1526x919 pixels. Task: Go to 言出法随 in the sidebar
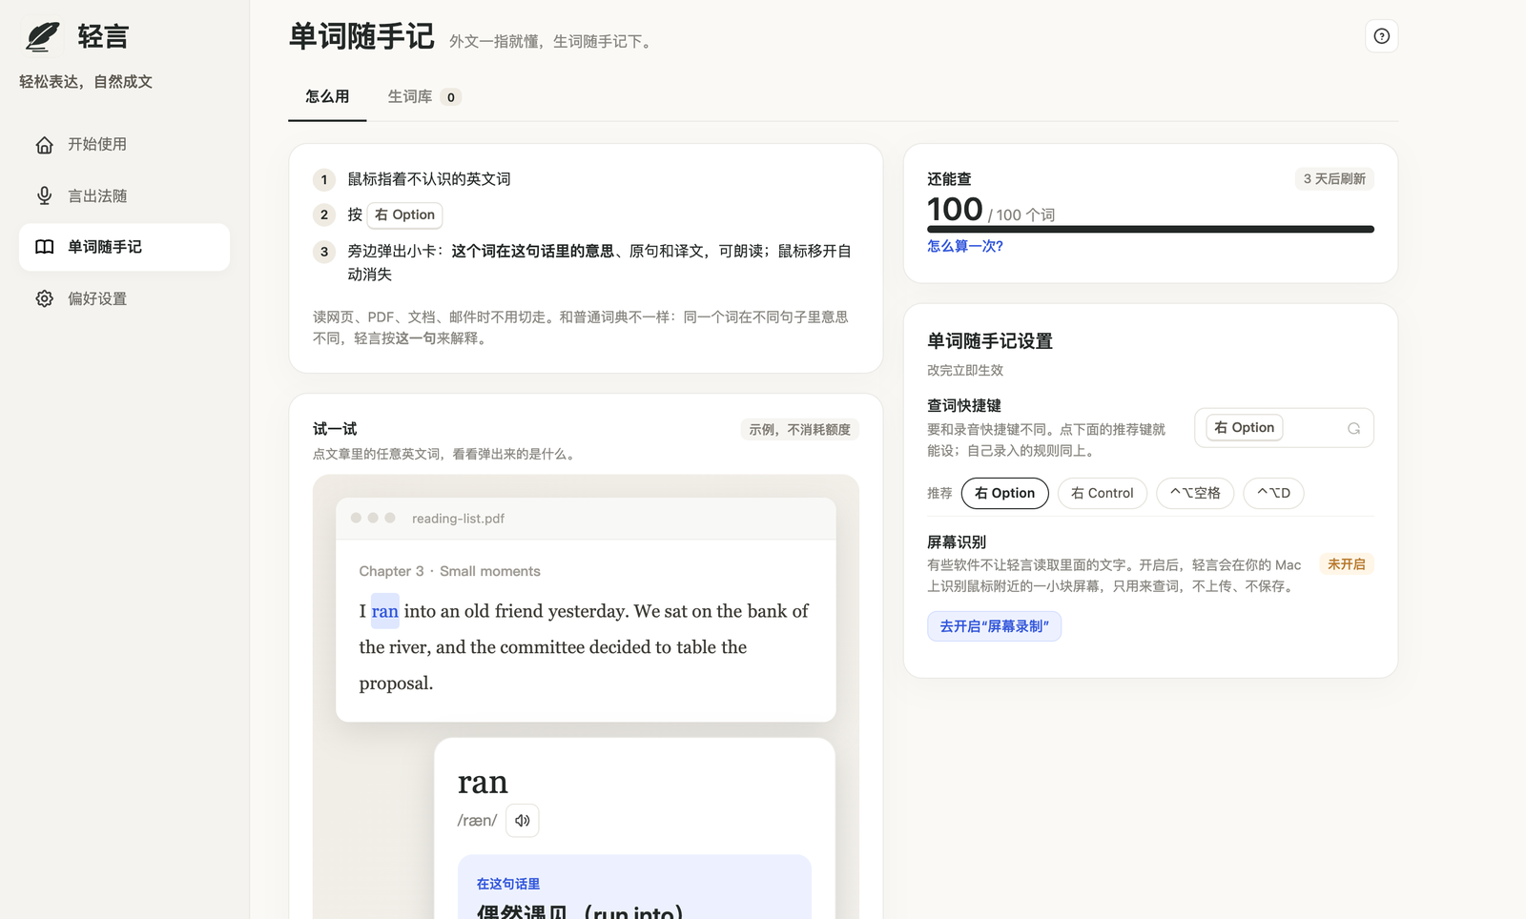pos(124,196)
